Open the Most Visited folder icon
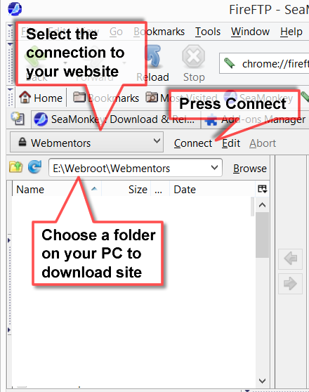The width and height of the screenshot is (309, 392). pyautogui.click(x=152, y=97)
